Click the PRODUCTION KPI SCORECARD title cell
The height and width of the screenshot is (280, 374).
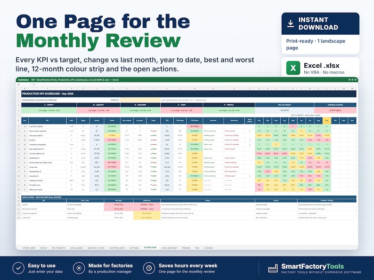(189, 94)
